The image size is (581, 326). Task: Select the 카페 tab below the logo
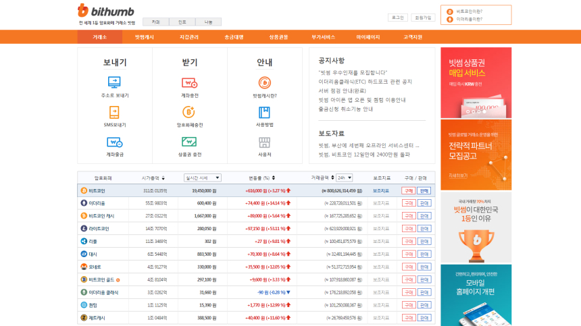[x=155, y=22]
